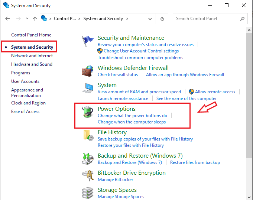The height and width of the screenshot is (200, 253).
Task: Launch remote assistance
Action: coord(123,99)
